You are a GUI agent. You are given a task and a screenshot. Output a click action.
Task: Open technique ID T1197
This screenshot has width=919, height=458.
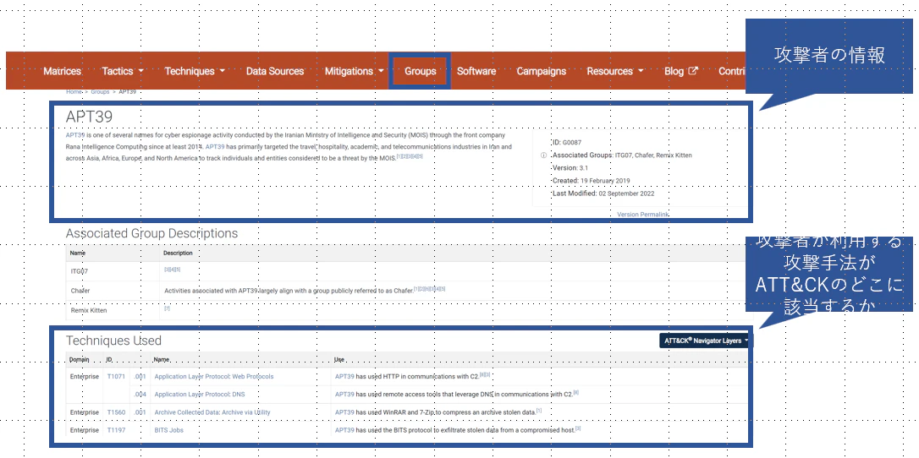pyautogui.click(x=116, y=430)
